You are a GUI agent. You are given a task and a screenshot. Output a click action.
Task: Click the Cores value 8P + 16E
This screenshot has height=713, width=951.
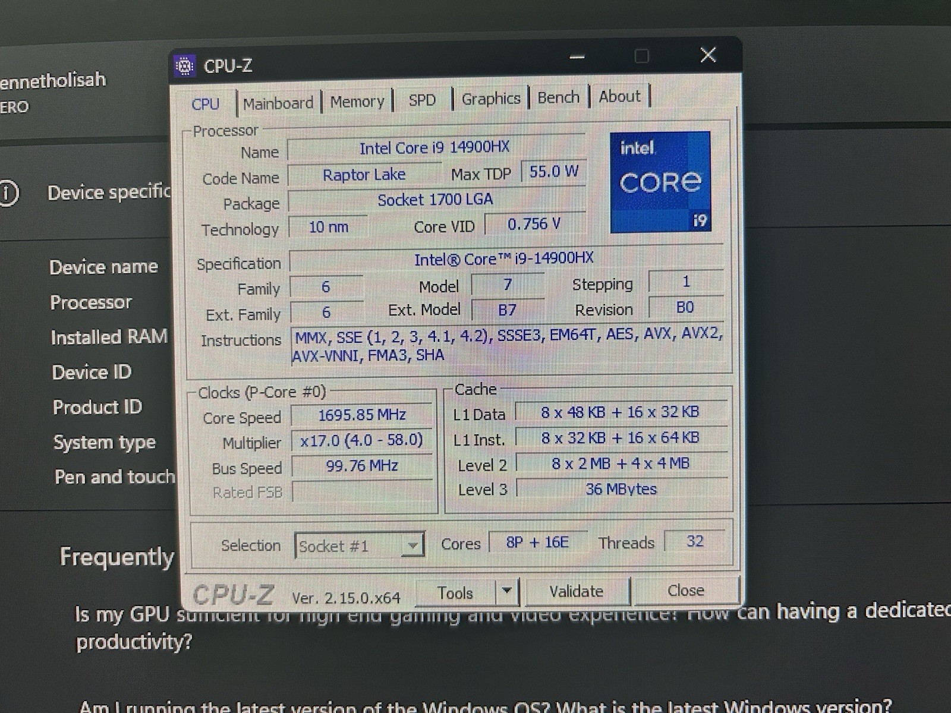point(537,542)
